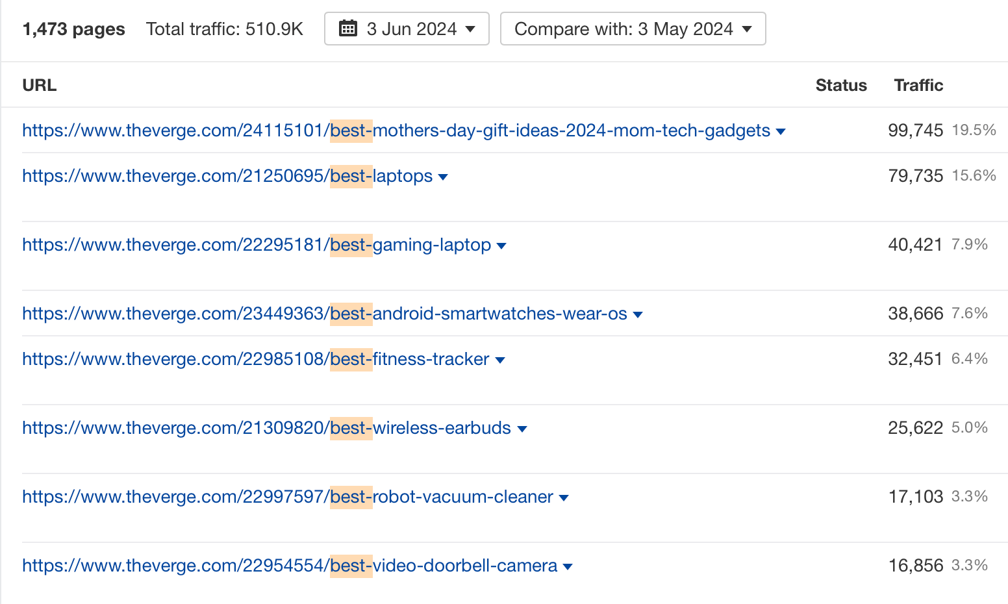
Task: Click the Status column header
Action: 841,85
